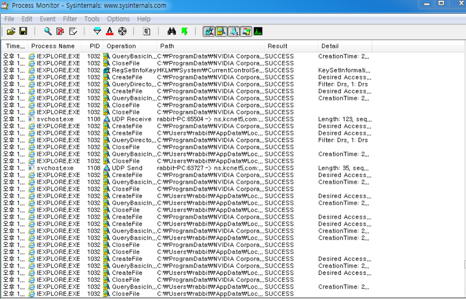
Task: Click the Time column header
Action: click(x=15, y=46)
